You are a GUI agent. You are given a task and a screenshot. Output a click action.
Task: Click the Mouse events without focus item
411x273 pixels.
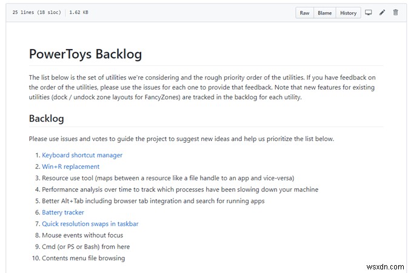[x=82, y=235]
